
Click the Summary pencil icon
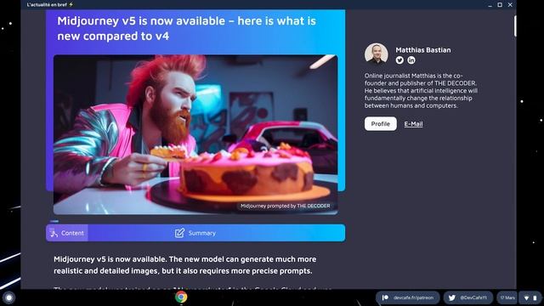tap(179, 233)
